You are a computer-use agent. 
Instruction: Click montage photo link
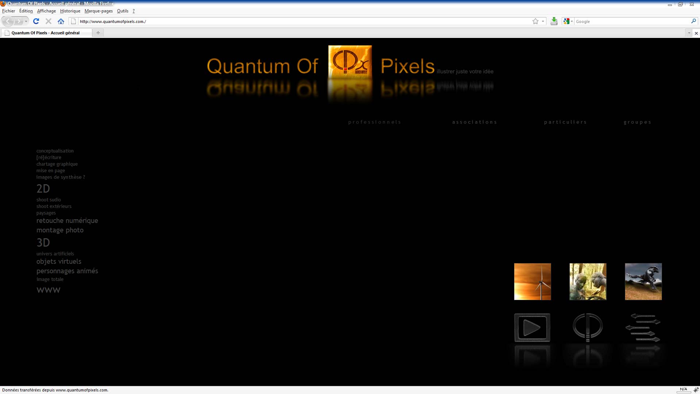[60, 230]
